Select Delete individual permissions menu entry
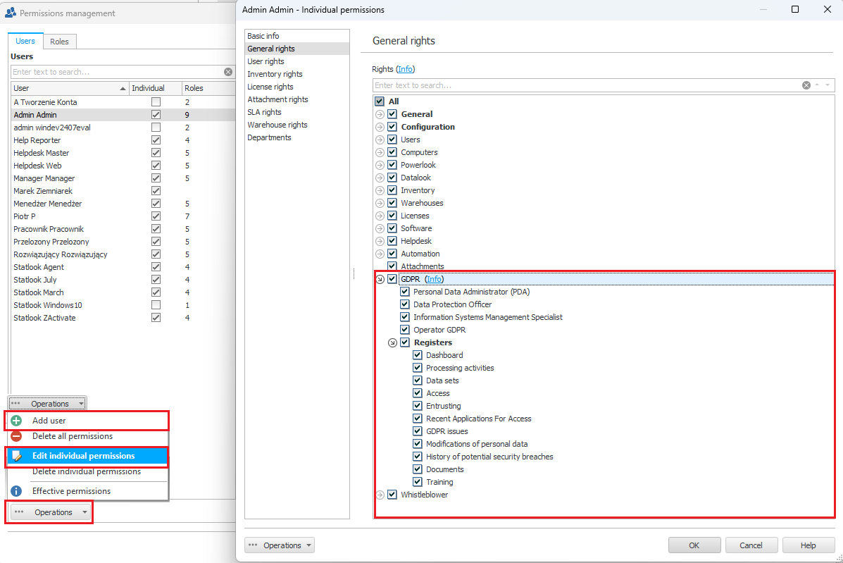The image size is (843, 563). pos(86,471)
